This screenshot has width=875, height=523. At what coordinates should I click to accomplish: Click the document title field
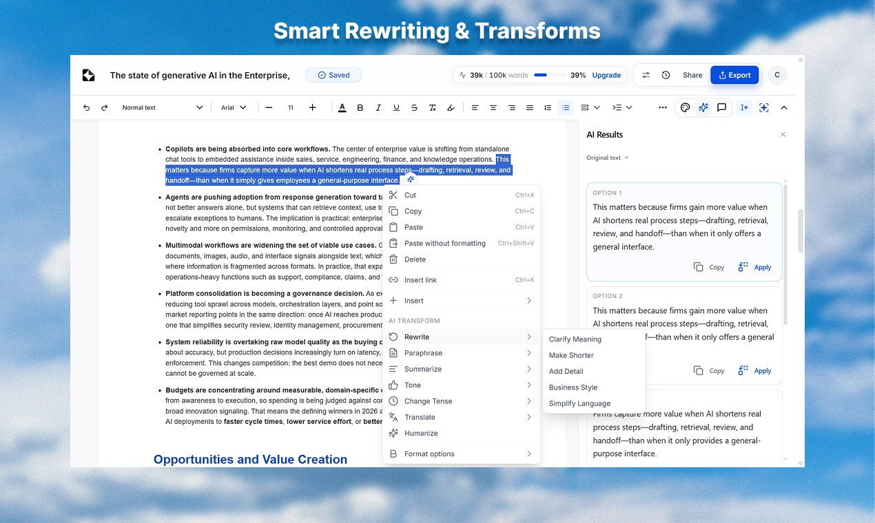(x=200, y=75)
